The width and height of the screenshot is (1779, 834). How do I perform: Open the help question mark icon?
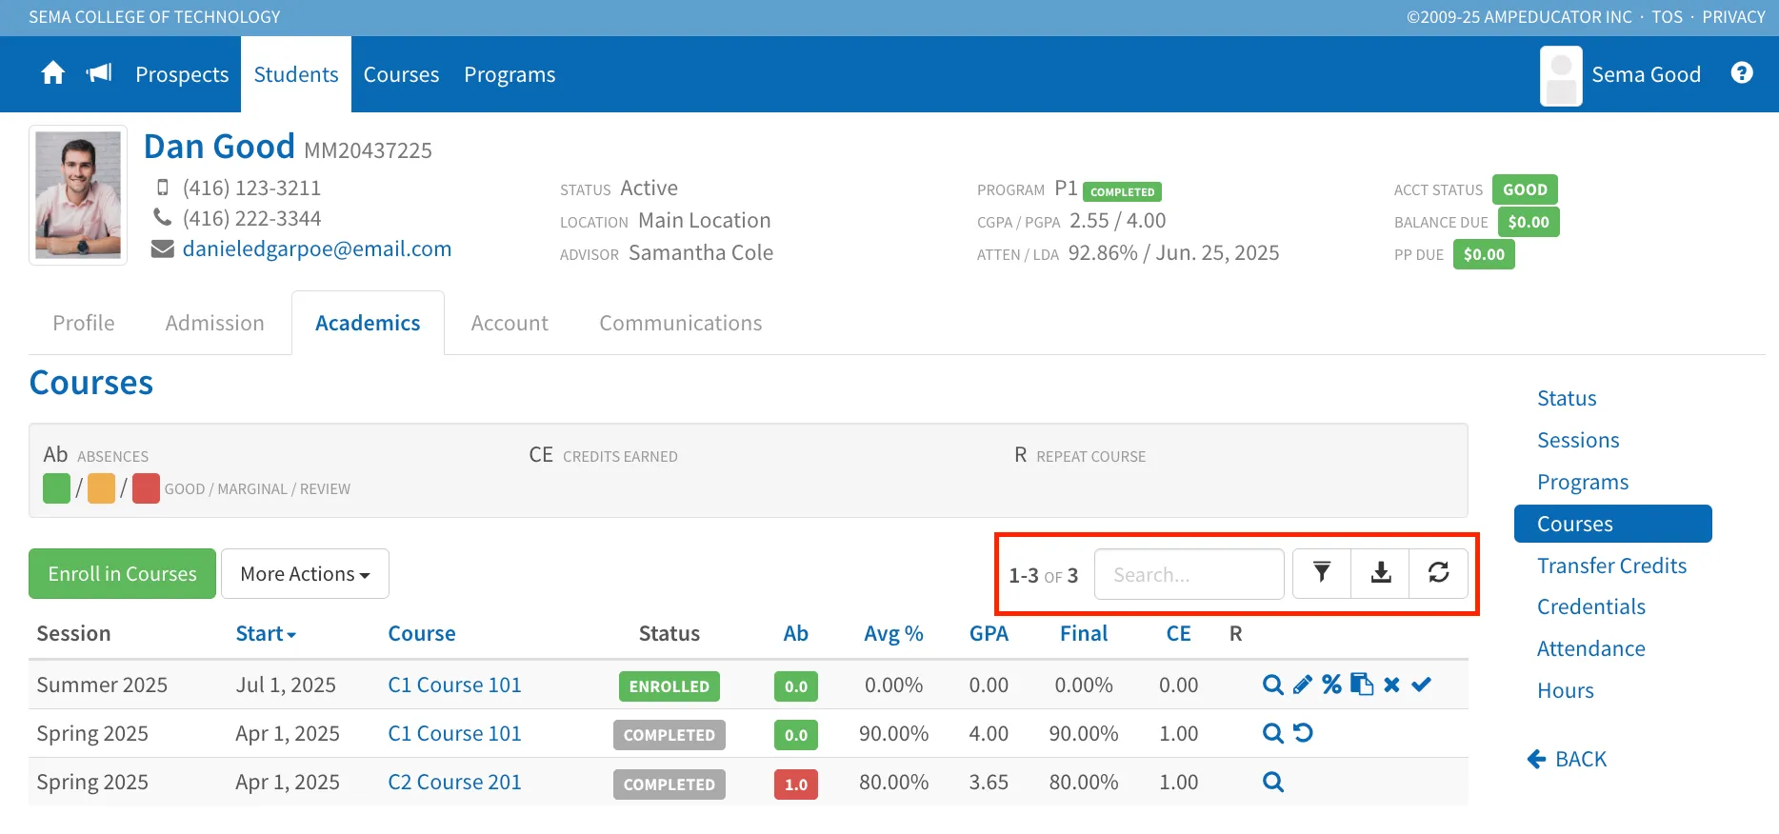pyautogui.click(x=1742, y=73)
